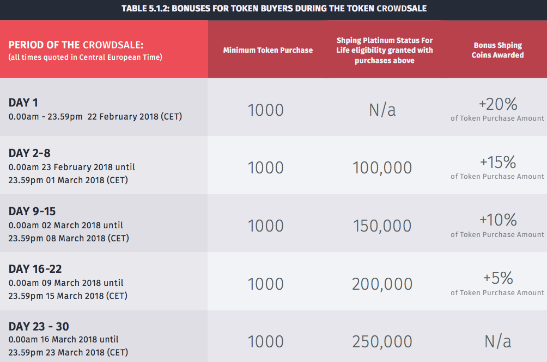Select the 'Bonus Shping Coins Awarded' header
Screen dimensions: 547x362
pyautogui.click(x=497, y=50)
